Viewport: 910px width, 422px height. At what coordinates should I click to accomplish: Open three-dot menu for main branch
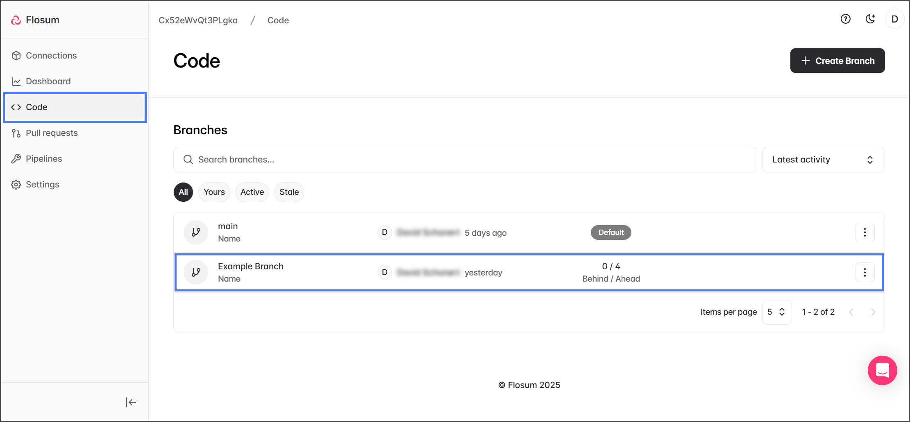(x=865, y=232)
